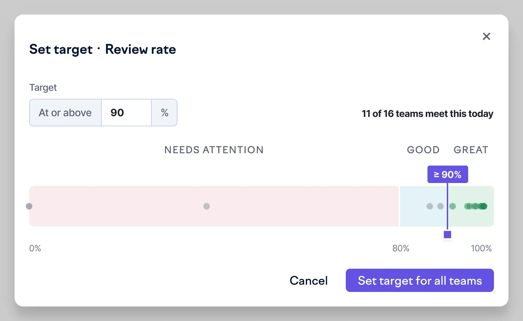The height and width of the screenshot is (321, 523).
Task: Click the darkest green dot in the cluster
Action: click(x=483, y=206)
